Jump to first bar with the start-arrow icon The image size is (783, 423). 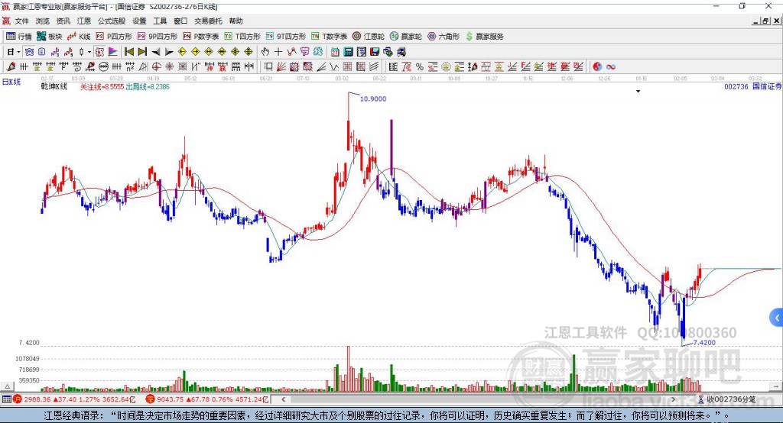click(x=128, y=52)
